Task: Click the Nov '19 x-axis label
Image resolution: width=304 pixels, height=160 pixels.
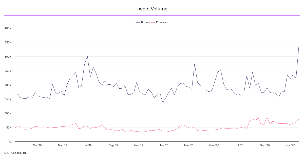Action: (139, 146)
